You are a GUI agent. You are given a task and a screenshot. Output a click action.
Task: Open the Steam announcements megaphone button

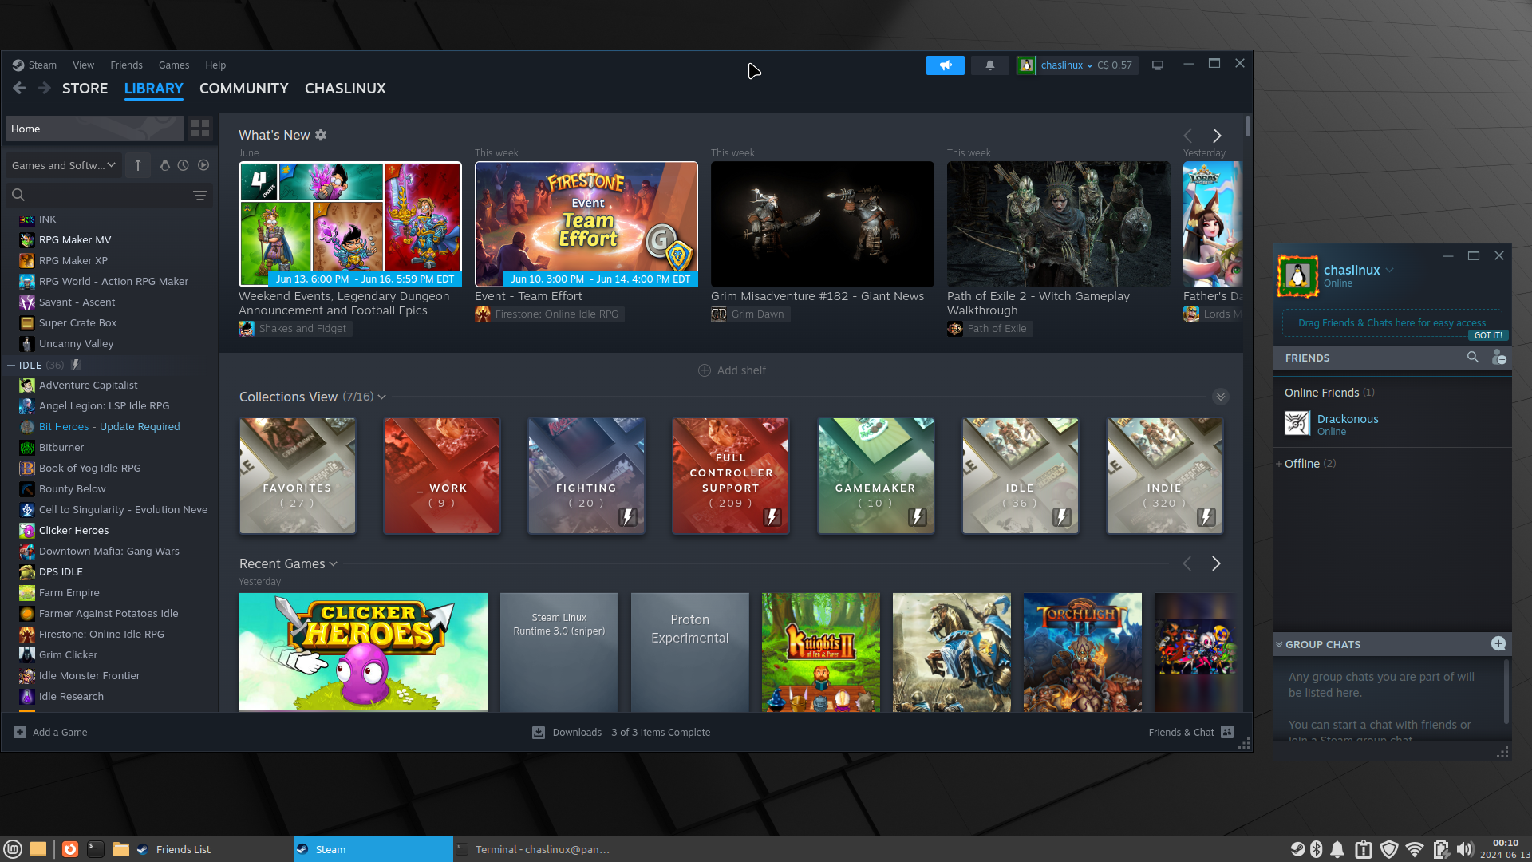pos(945,65)
